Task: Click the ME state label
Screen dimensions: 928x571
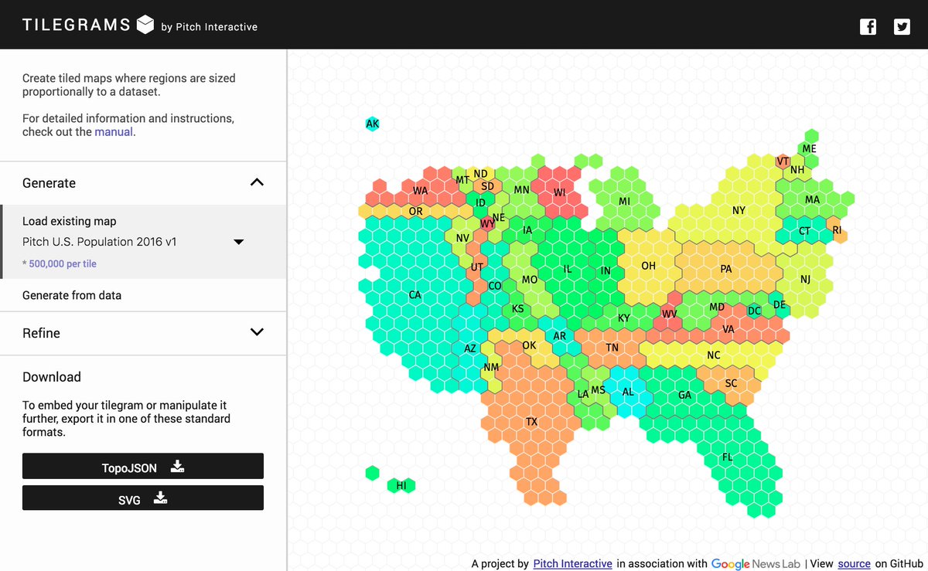Action: (x=809, y=148)
